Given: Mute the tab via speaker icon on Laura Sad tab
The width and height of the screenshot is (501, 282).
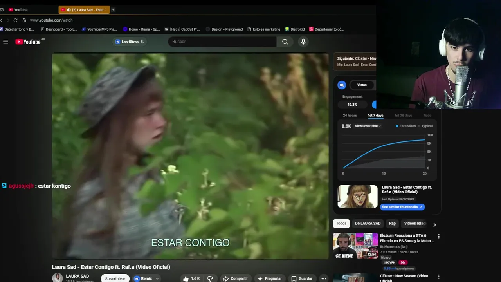Looking at the screenshot, I should tap(69, 10).
